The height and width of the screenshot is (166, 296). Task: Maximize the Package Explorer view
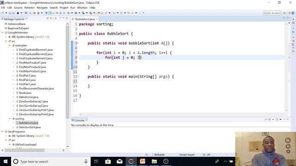[67, 18]
